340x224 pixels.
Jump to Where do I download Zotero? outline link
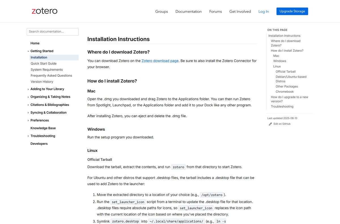pyautogui.click(x=286, y=43)
